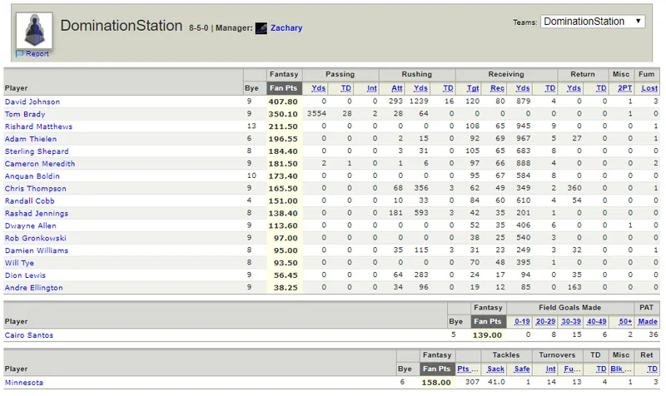This screenshot has width=666, height=396.
Task: Click the DominationStation team avatar image
Action: click(x=34, y=31)
